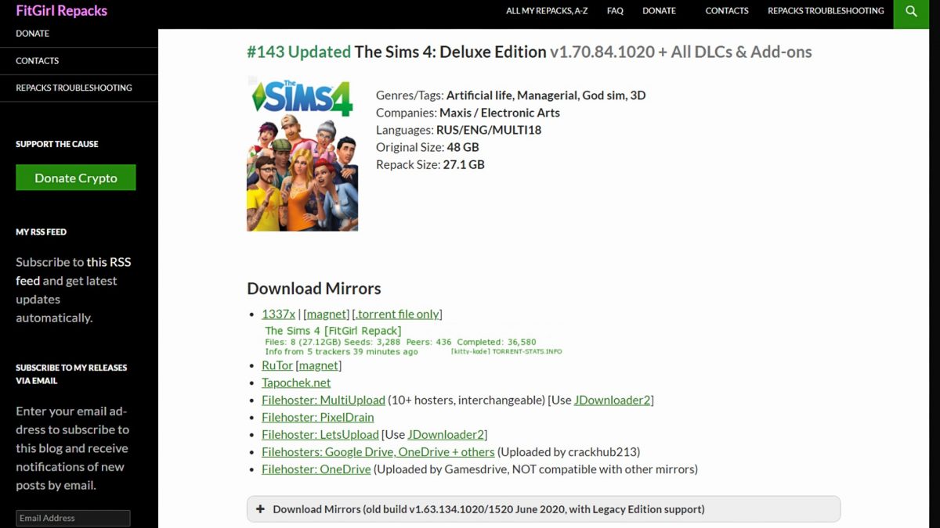
Task: Click the plus icon beside old build mirrors
Action: pyautogui.click(x=260, y=509)
